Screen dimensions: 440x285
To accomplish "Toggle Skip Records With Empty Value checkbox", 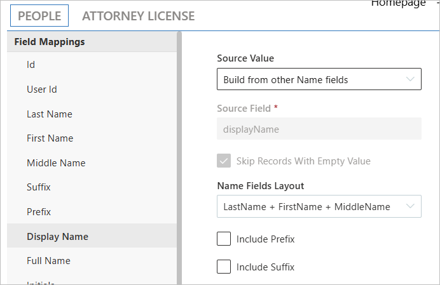I will coord(224,161).
